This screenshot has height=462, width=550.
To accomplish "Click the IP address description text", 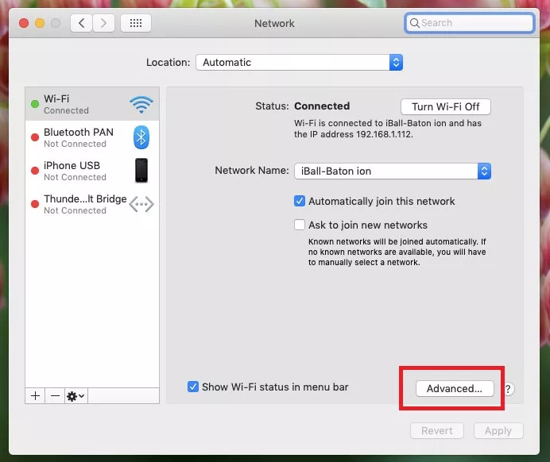I will tap(388, 129).
